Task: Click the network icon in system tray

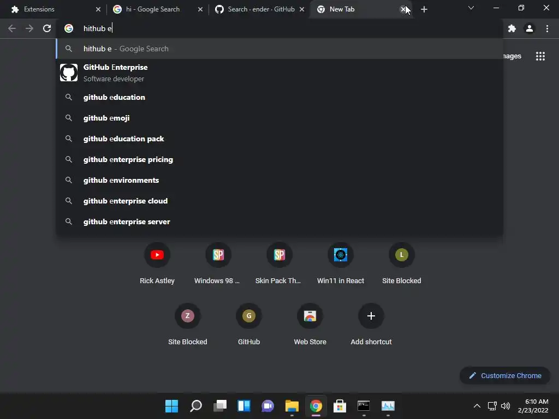Action: pyautogui.click(x=492, y=406)
